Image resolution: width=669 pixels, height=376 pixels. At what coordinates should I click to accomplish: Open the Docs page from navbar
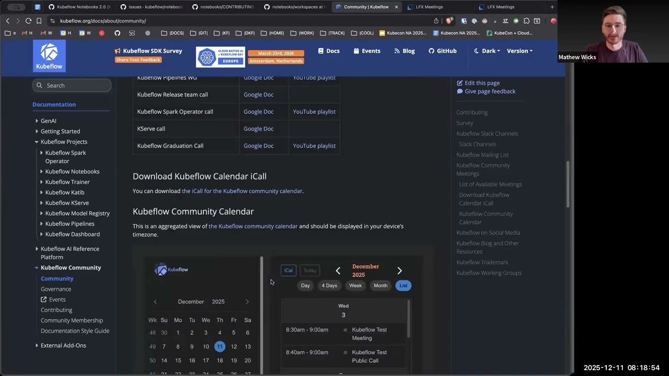pyautogui.click(x=329, y=51)
